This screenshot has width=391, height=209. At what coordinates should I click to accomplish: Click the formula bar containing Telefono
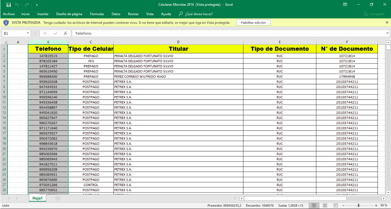pos(228,33)
